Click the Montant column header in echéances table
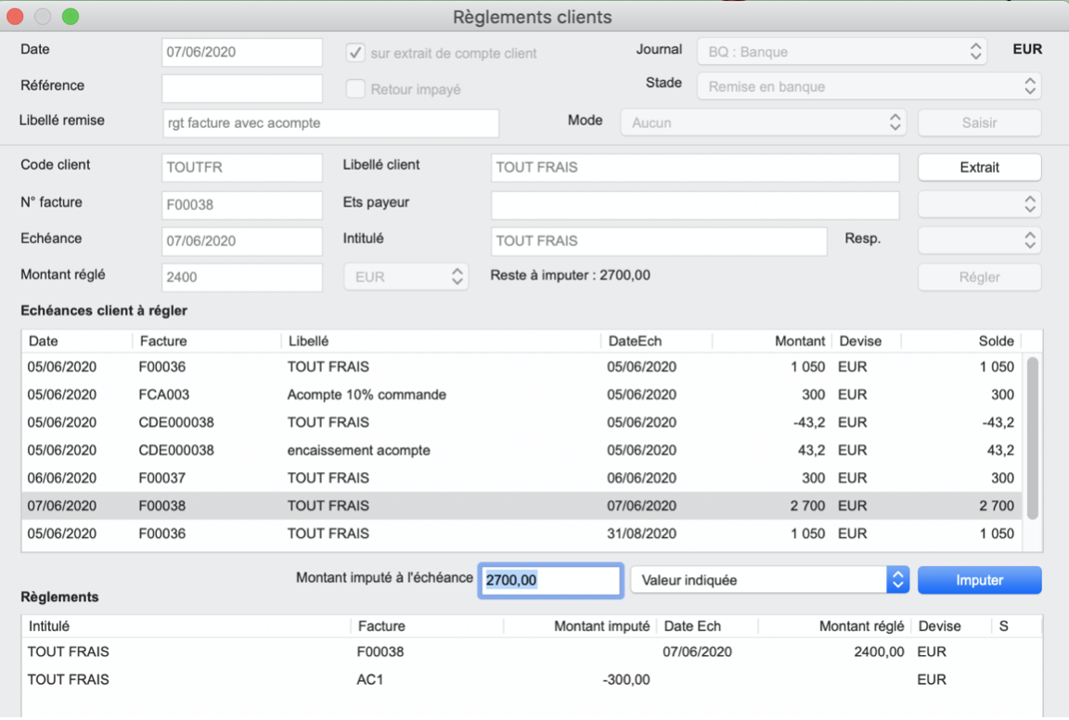Viewport: 1069px width, 720px height. click(x=770, y=341)
